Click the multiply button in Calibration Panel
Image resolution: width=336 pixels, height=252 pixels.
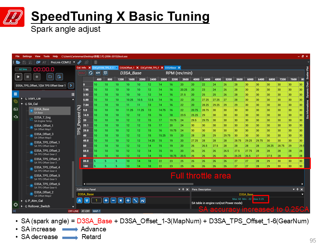tap(121, 201)
